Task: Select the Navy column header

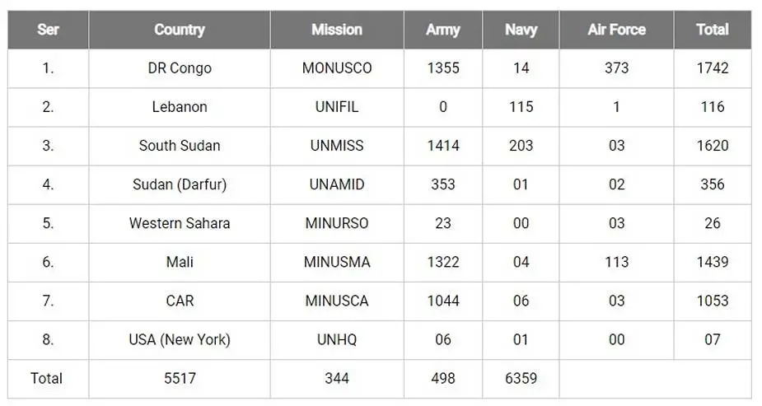Action: click(521, 30)
